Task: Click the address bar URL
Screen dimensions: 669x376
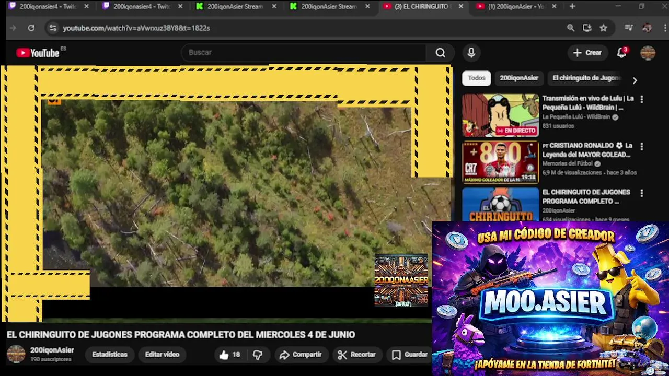Action: 136,28
